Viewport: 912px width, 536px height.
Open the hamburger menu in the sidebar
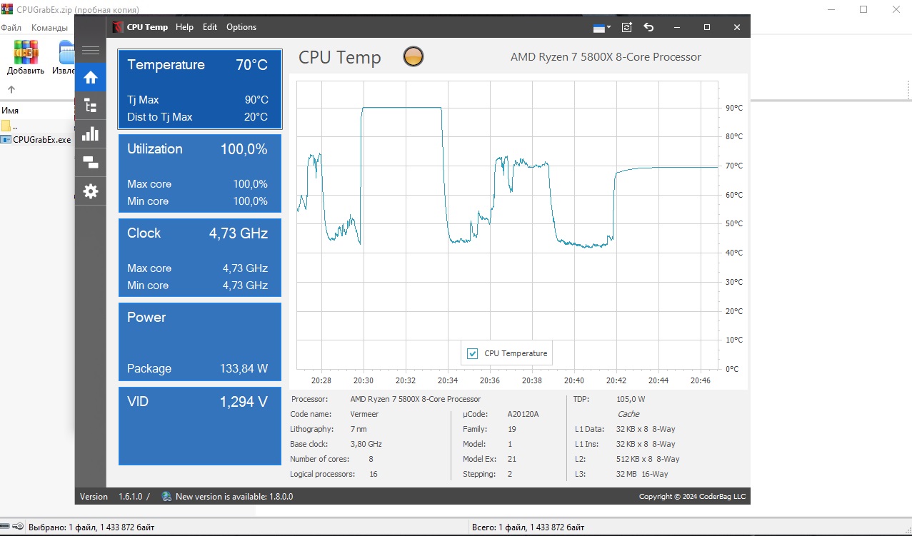click(x=91, y=51)
